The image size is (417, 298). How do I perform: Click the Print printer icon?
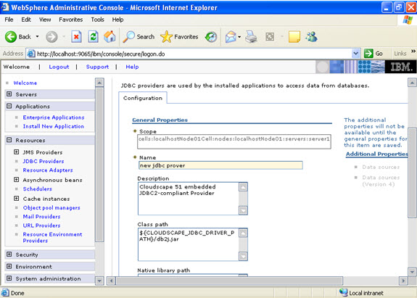point(251,37)
